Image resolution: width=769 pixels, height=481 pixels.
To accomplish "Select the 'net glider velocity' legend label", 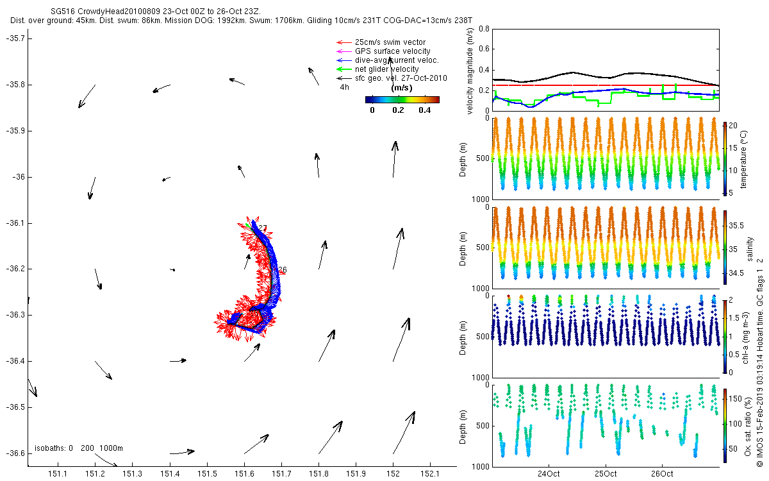I will 386,69.
